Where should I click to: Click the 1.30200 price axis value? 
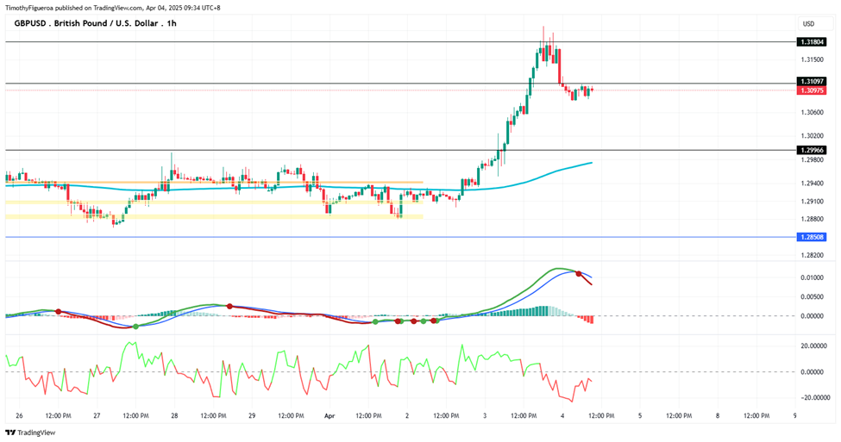click(x=812, y=136)
